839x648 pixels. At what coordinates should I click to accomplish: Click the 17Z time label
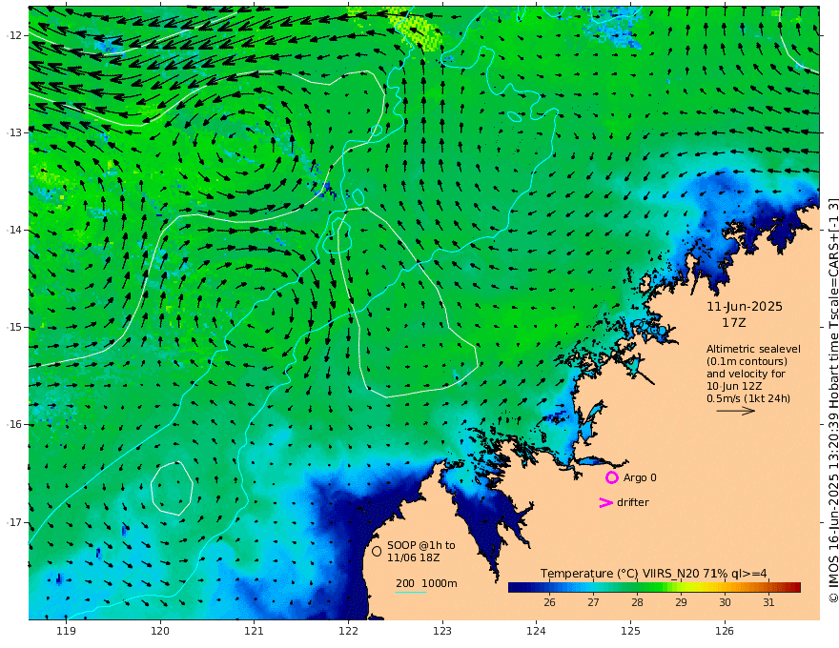pyautogui.click(x=733, y=323)
